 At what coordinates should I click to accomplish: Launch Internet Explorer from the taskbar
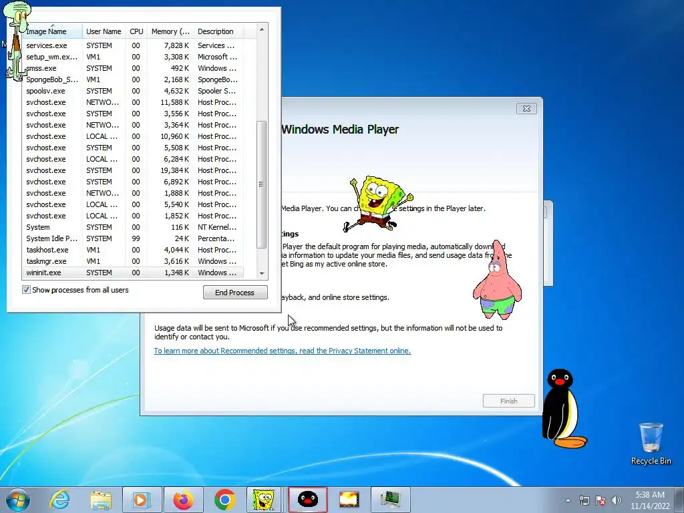tap(59, 500)
